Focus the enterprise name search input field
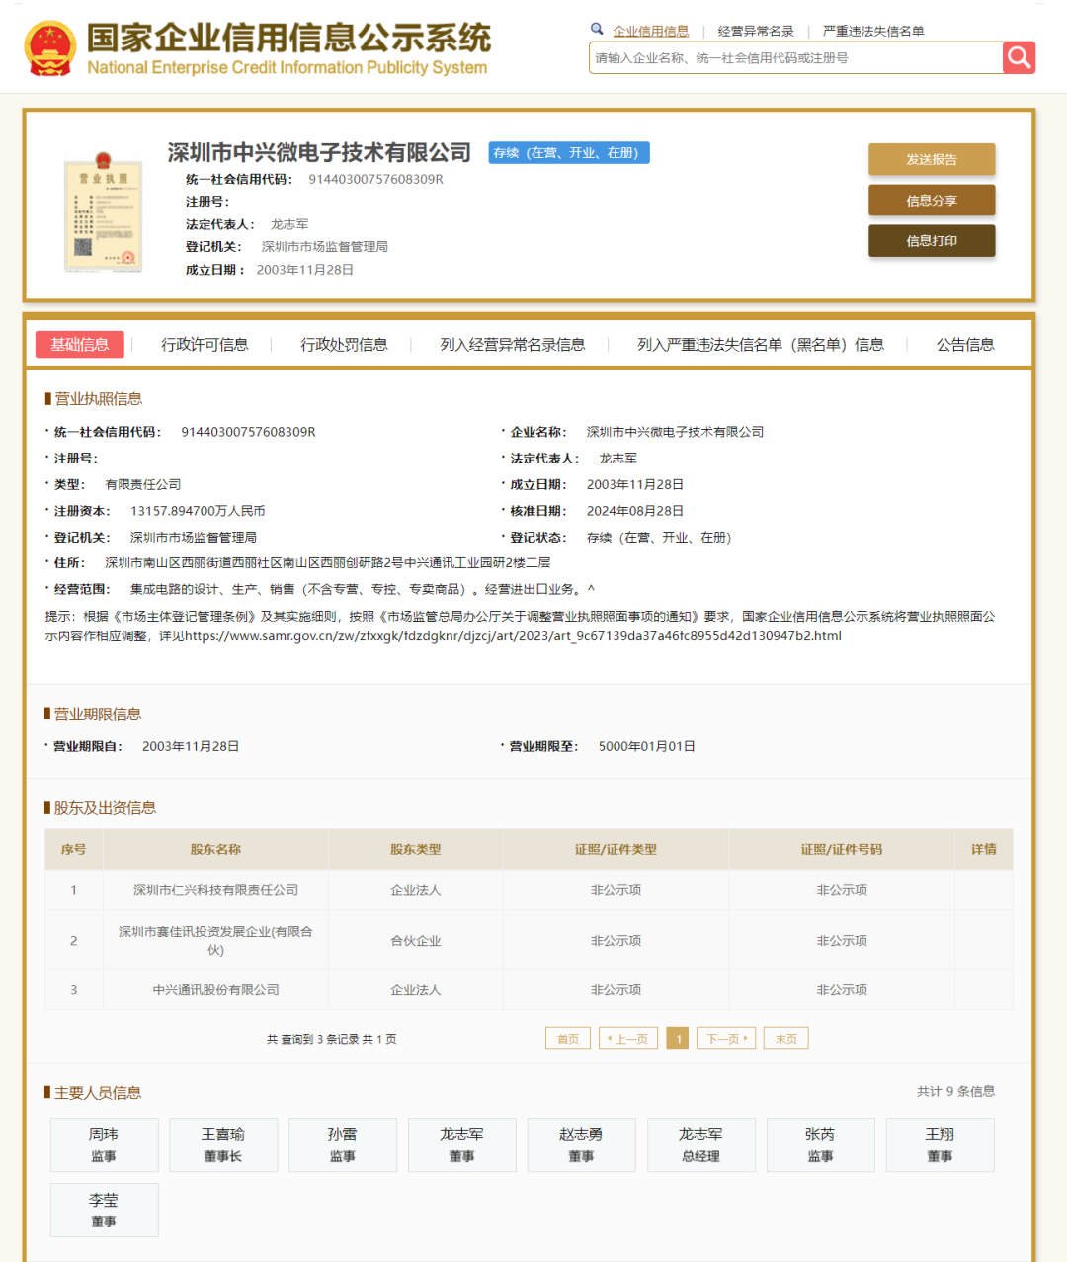Viewport: 1067px width, 1262px height. (795, 57)
